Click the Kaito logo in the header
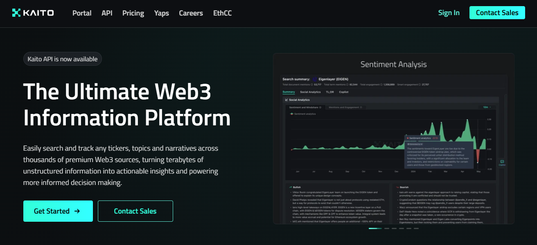The width and height of the screenshot is (537, 245). [x=33, y=13]
